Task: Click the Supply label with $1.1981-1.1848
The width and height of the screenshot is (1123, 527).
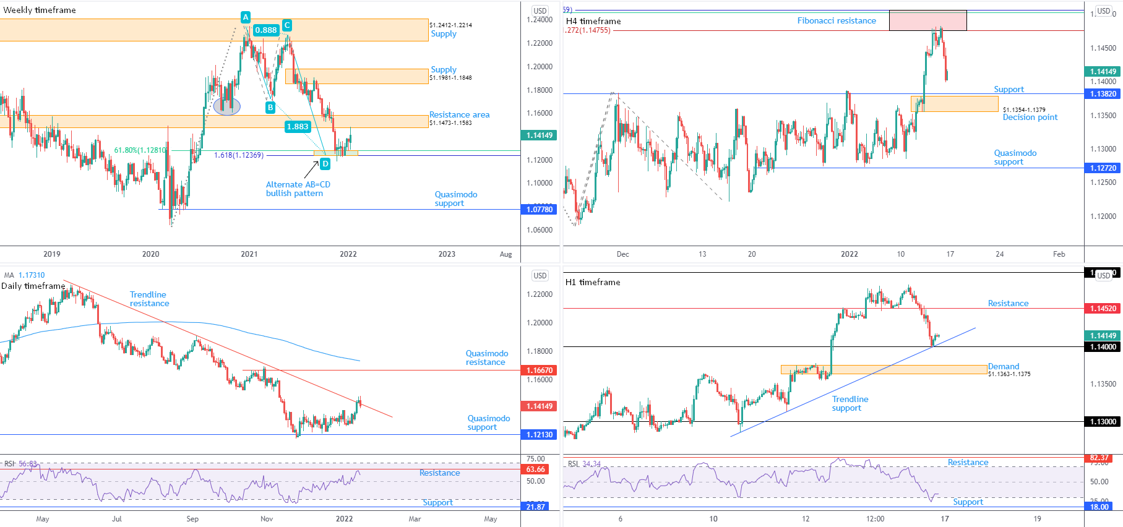Action: pos(444,69)
